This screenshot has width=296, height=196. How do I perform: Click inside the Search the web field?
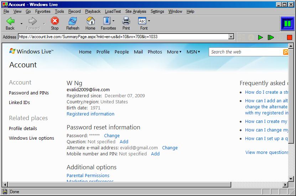point(246,52)
